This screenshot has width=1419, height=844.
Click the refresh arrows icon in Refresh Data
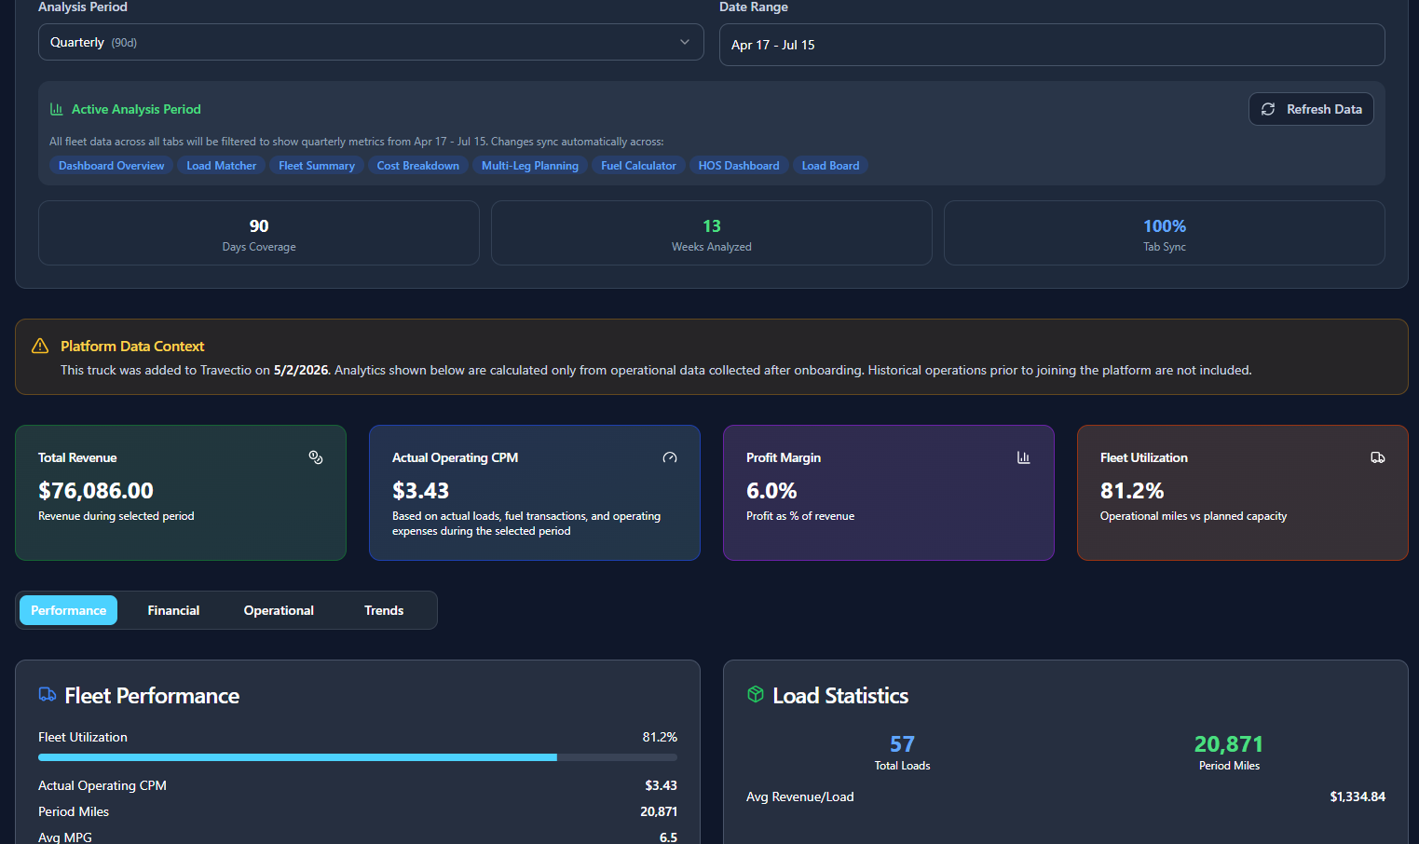click(1268, 109)
